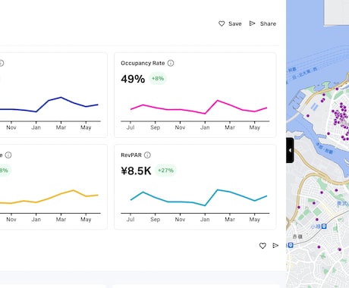The image size is (349, 288).
Task: Click the dark blue line chart
Action: point(49,105)
